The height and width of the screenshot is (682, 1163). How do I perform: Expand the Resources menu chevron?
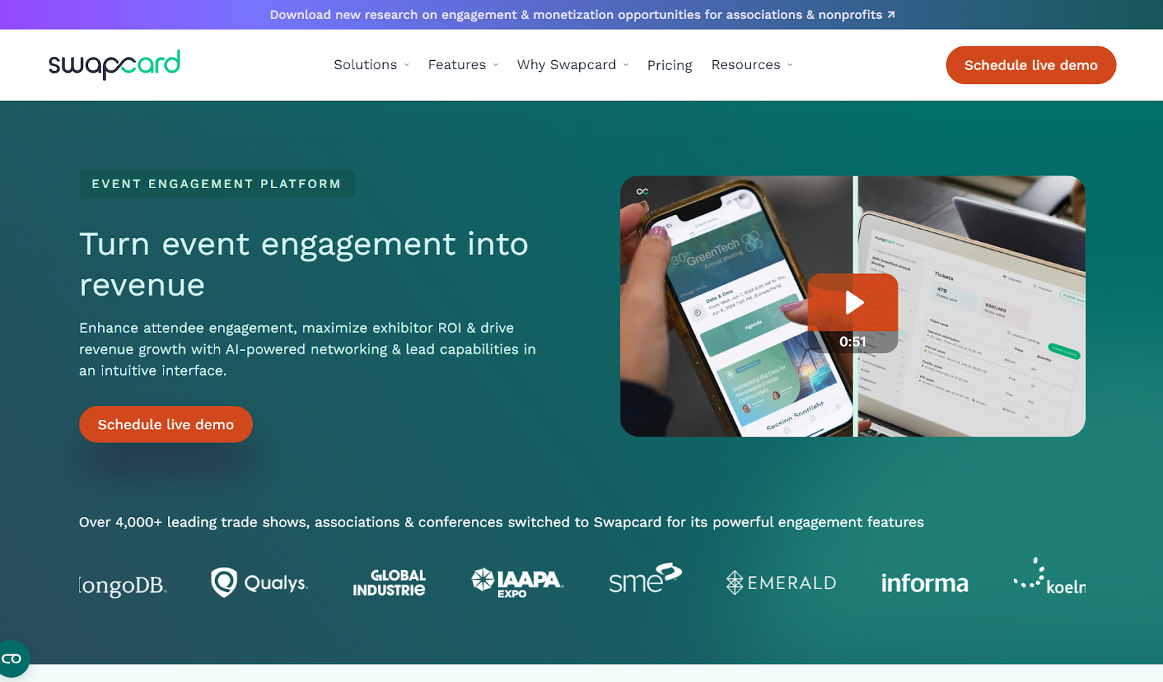point(790,65)
